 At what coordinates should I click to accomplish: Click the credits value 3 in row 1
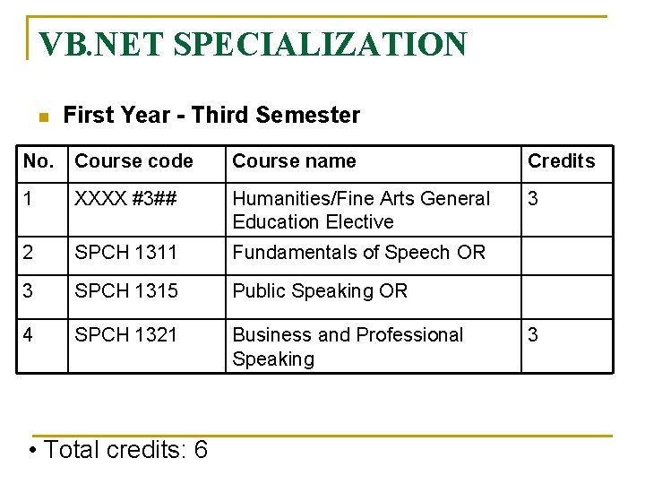coord(534,199)
